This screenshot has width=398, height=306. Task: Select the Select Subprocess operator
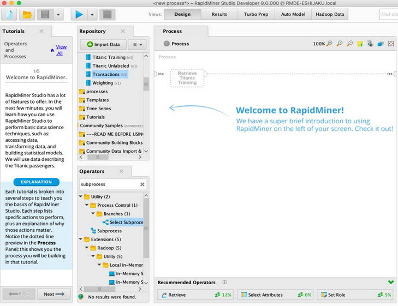point(123,223)
